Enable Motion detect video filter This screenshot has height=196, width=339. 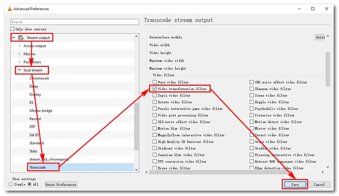click(252, 122)
